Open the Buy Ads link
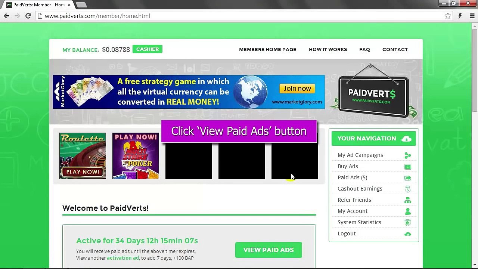 [348, 166]
